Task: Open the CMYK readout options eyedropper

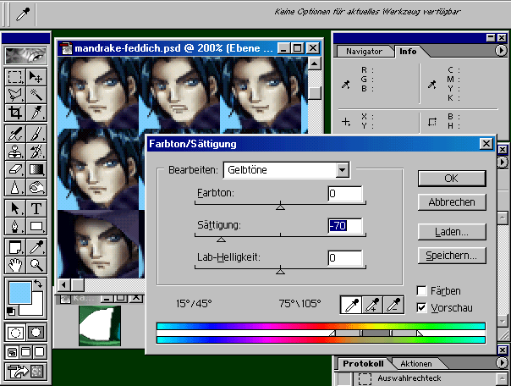Action: click(432, 85)
